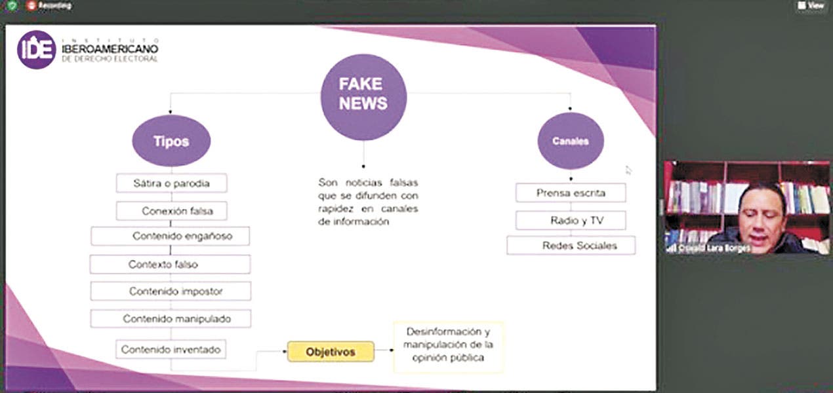The width and height of the screenshot is (833, 393).
Task: Select the speaker's video thumbnail
Action: click(x=746, y=207)
